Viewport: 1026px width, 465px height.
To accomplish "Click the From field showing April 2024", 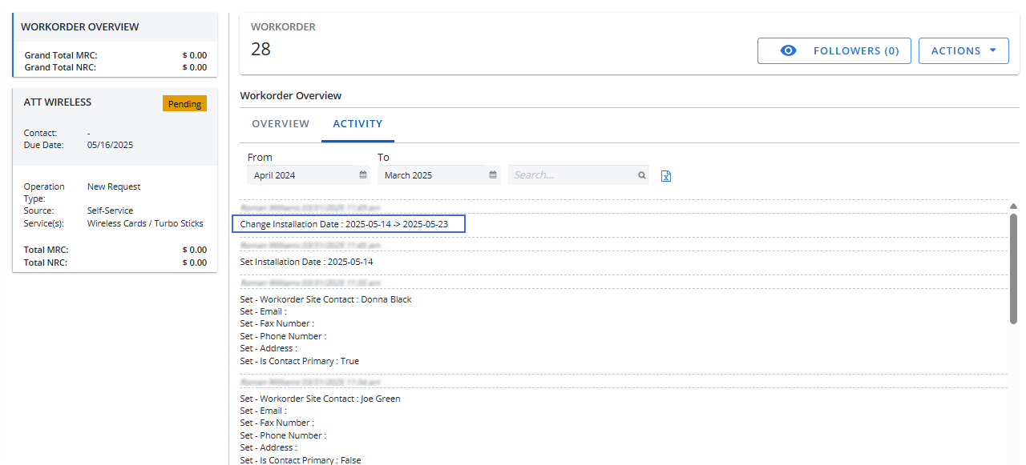I will (x=301, y=175).
